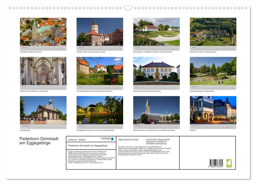The image size is (256, 185).
Task: Open the Luftbilddes Paderborner Doms thumbnail
Action: [x=43, y=32]
